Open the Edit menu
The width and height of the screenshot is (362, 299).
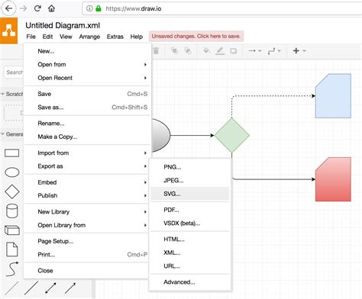47,37
